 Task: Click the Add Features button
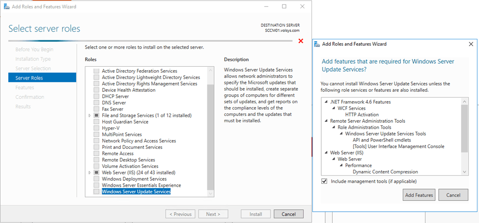(x=419, y=195)
